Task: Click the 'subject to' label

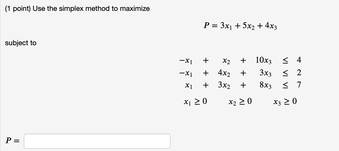Action: tap(21, 43)
